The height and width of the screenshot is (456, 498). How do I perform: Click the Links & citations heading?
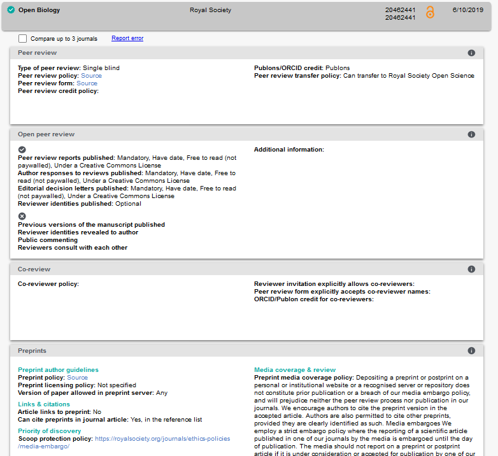click(x=44, y=404)
